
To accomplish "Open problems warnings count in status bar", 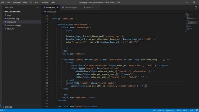I will click(2, 110).
